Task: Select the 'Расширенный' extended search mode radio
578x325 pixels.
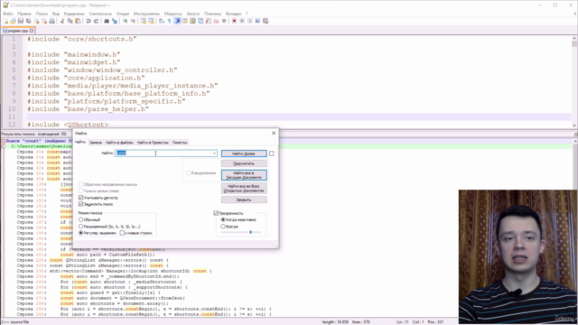Action: coord(80,227)
